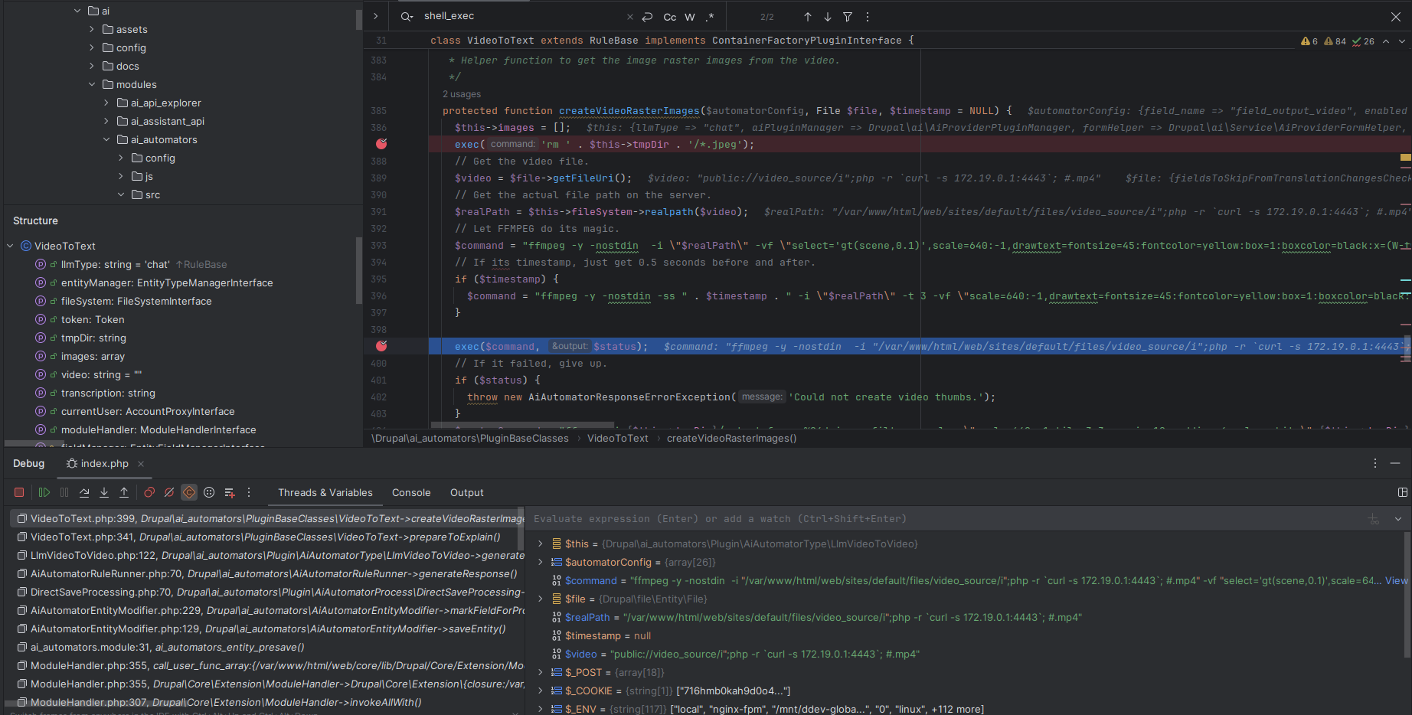Select VideoToText.php:341 stack frame

tap(266, 537)
